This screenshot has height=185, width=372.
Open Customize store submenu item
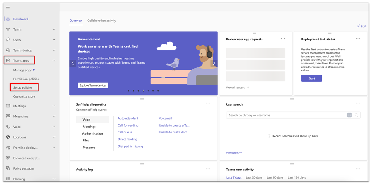(24, 96)
